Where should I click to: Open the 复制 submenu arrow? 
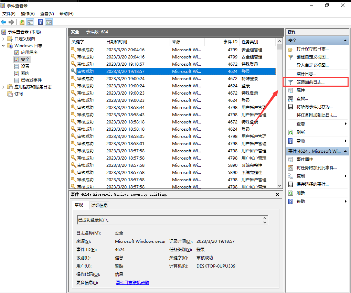pyautogui.click(x=345, y=176)
